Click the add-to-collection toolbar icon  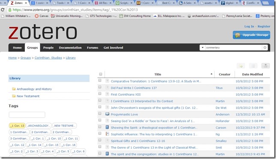(241, 66)
